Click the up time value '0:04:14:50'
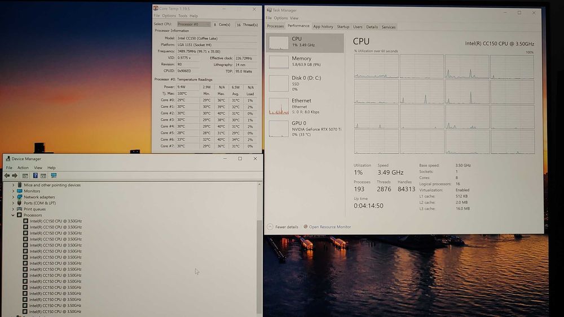 [368, 206]
